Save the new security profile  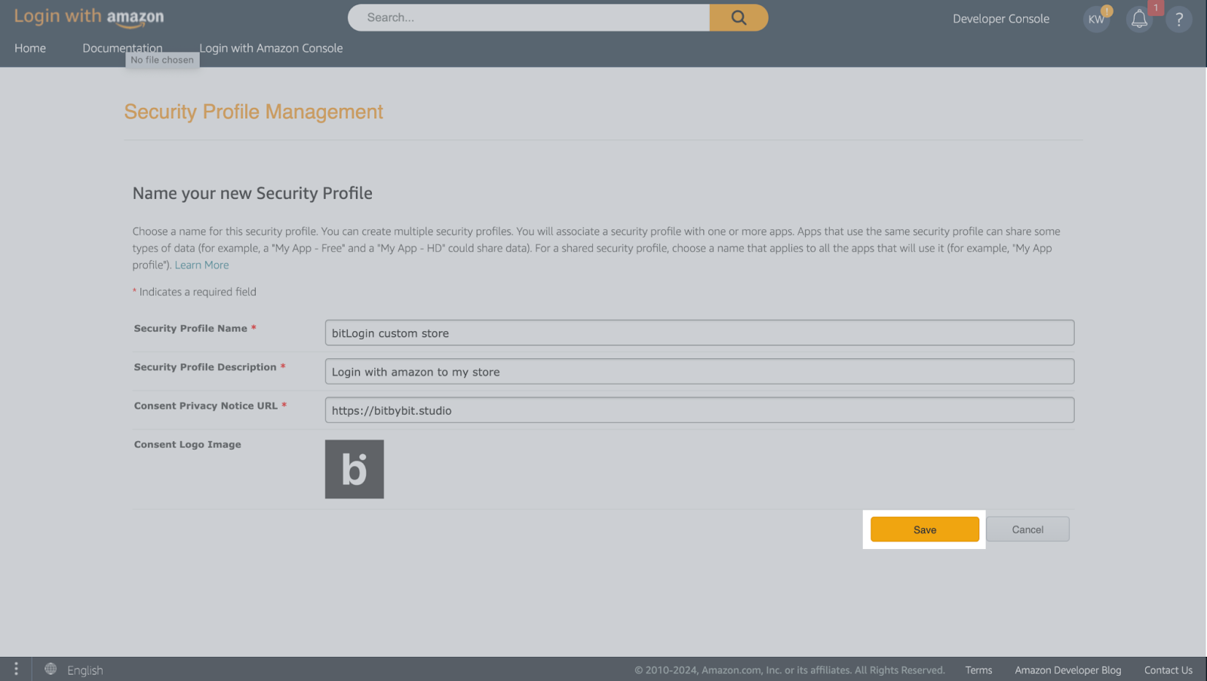[925, 529]
